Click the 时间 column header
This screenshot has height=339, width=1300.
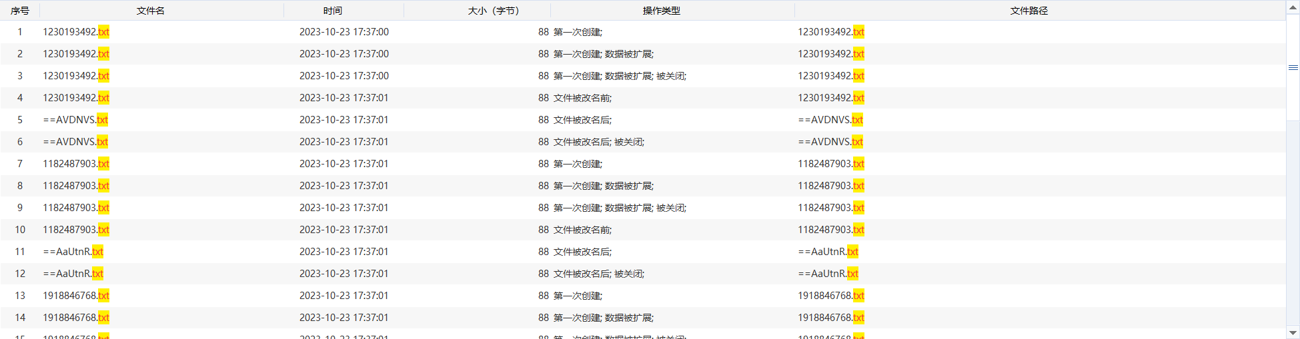click(x=333, y=11)
